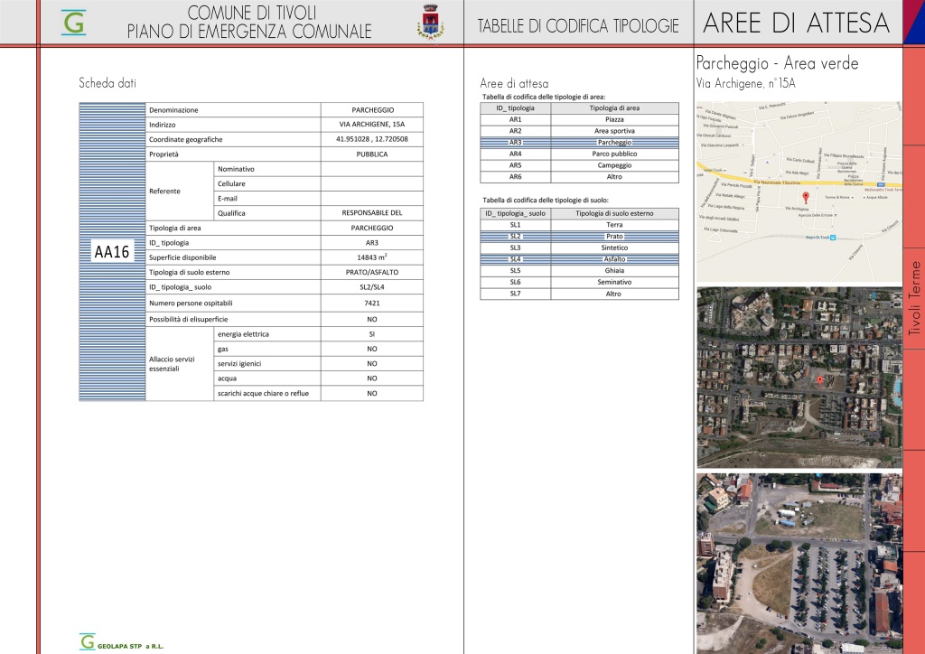
Task: Click the 'Aree di attesa' section heading
Action: (514, 84)
